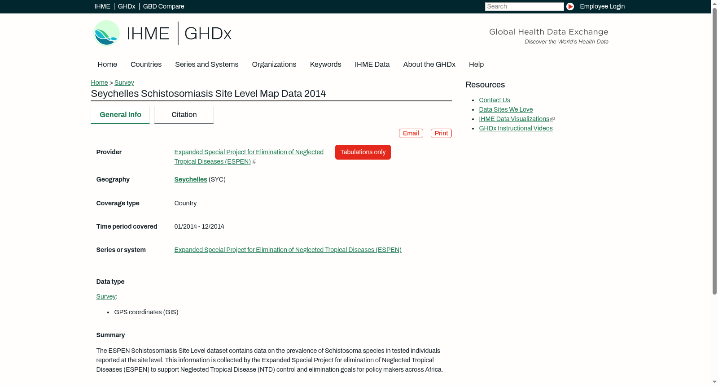Click scrollbar up arrow
The image size is (718, 386).
pos(714,3)
